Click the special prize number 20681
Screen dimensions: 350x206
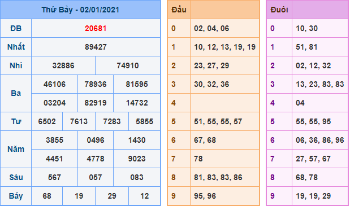96,29
